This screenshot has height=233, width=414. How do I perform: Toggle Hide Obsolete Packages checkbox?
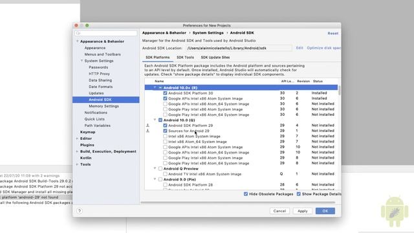pyautogui.click(x=246, y=194)
